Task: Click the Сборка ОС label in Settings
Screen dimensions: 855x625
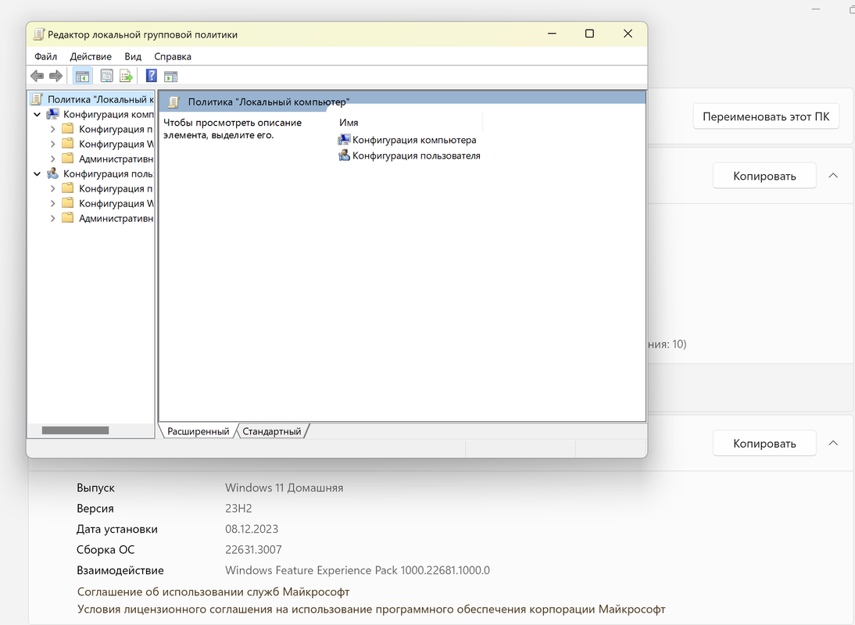Action: (106, 550)
